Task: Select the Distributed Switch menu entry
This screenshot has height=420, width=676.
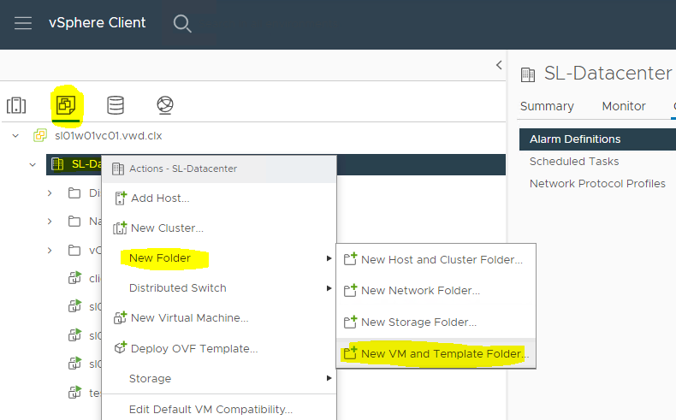Action: point(219,288)
